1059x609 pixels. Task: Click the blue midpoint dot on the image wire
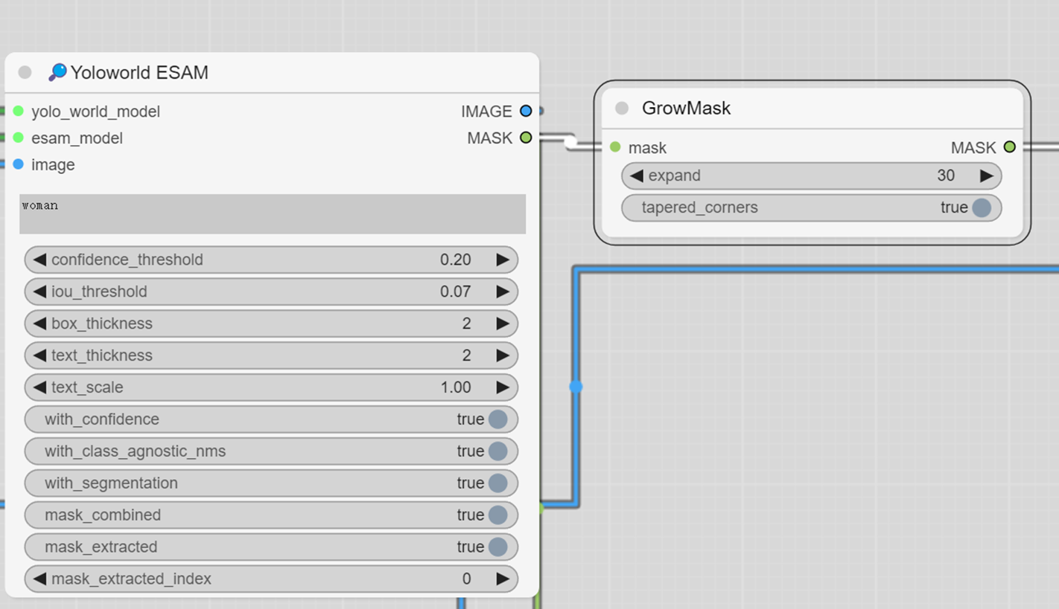[576, 387]
